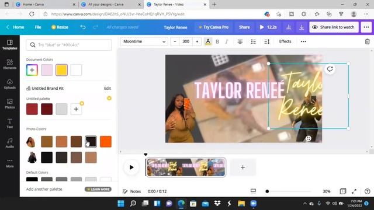Open the Elements sidebar panel
The width and height of the screenshot is (374, 210).
[10, 64]
